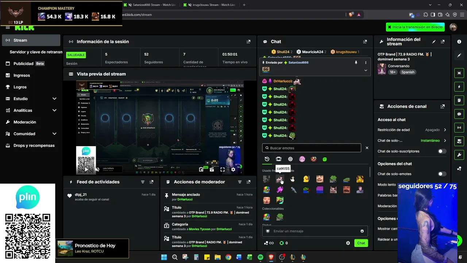
Task: Open File Explorer from the taskbar
Action: click(218, 257)
